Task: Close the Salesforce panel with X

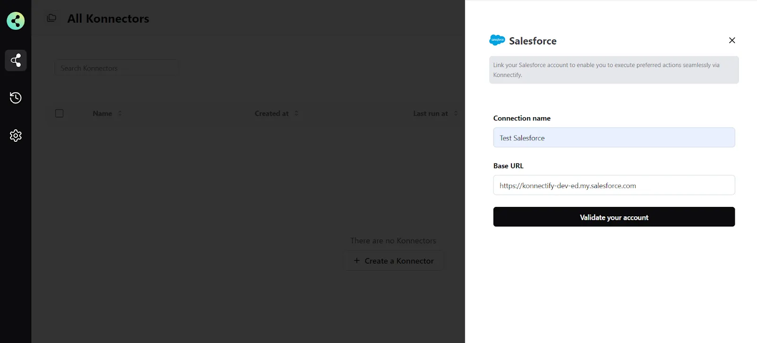Action: coord(732,40)
